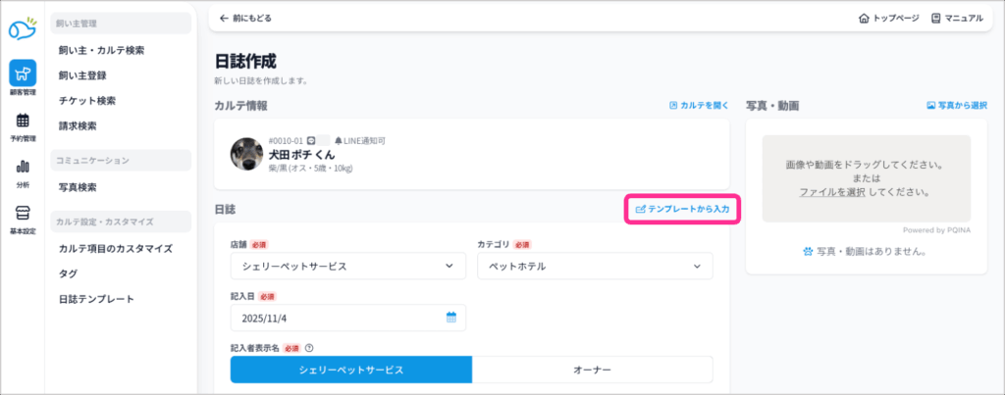Image resolution: width=1005 pixels, height=395 pixels.
Task: Click テンプレートから入力 link
Action: point(681,209)
